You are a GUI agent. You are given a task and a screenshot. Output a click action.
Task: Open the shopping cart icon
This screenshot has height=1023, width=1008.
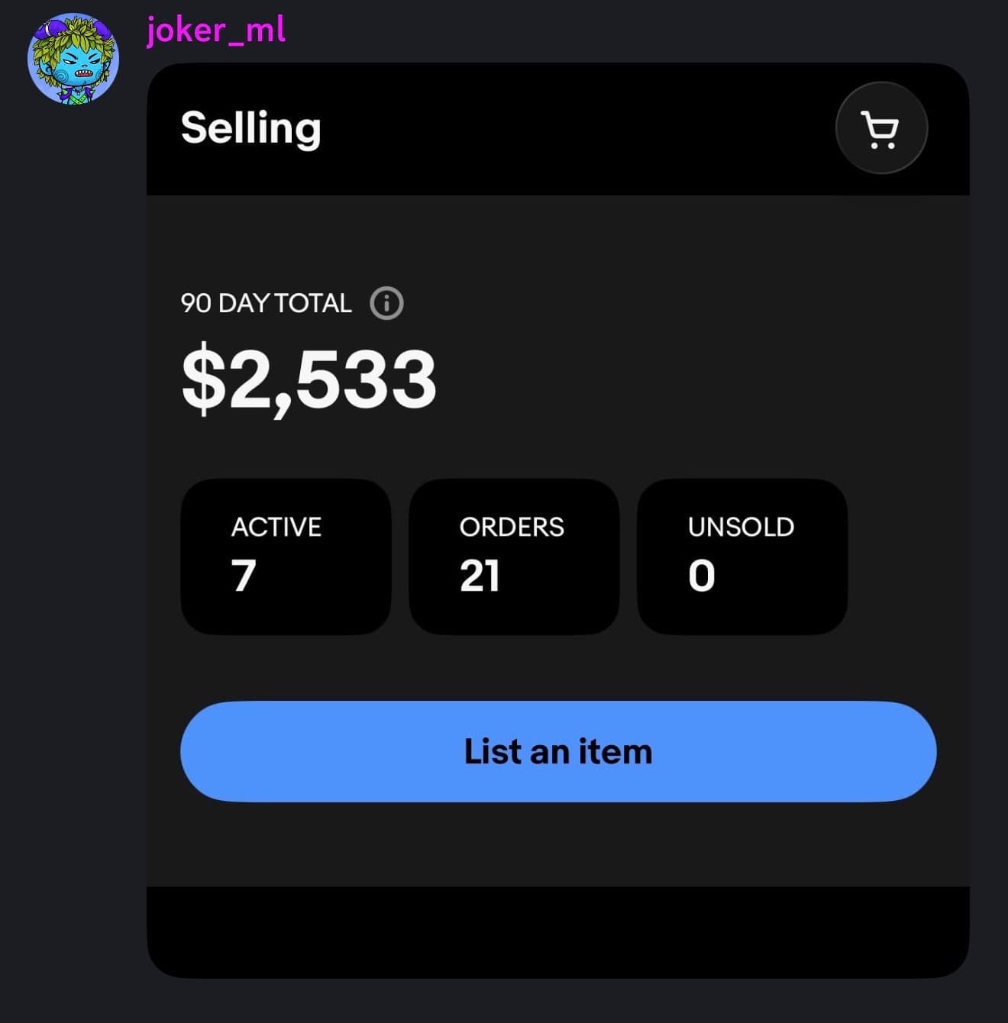click(881, 128)
